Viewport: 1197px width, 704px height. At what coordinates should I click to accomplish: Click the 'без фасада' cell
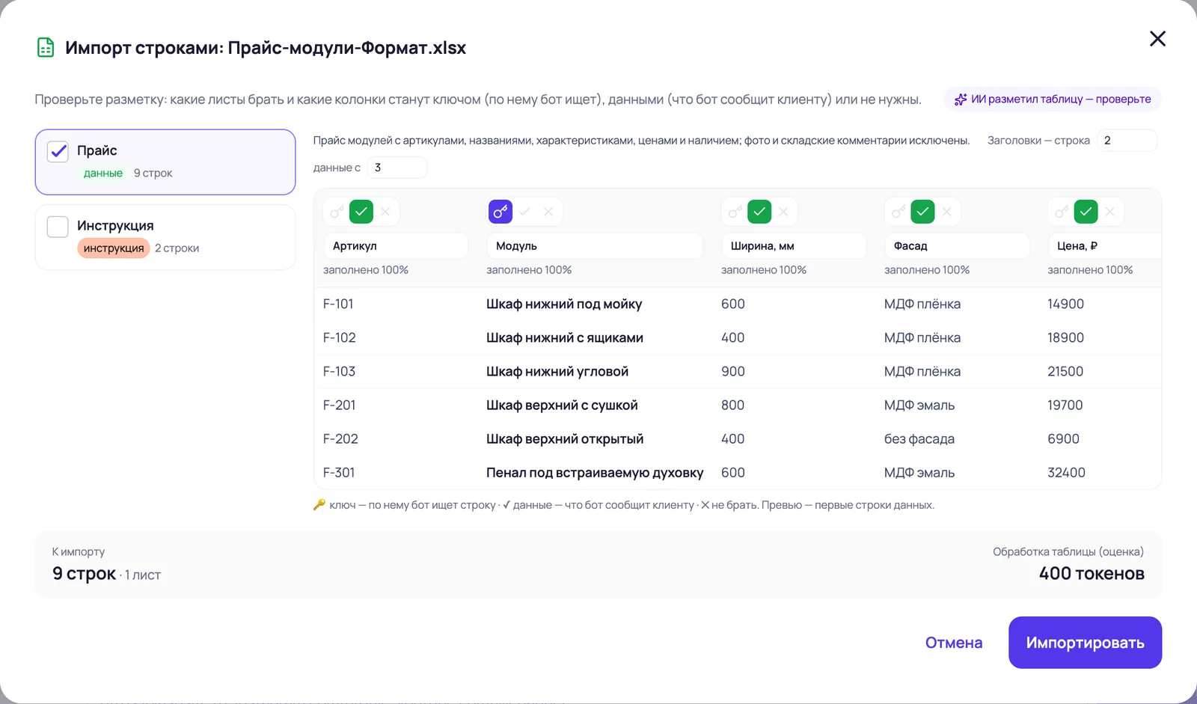click(x=919, y=439)
